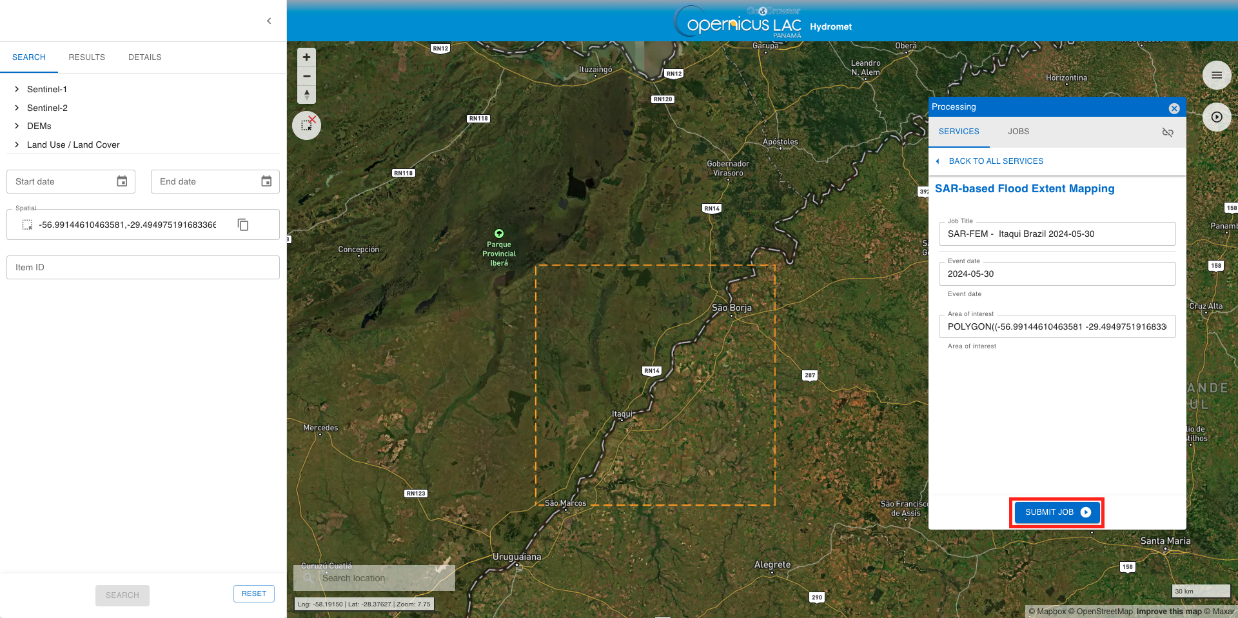1238x618 pixels.
Task: Open the End date calendar picker
Action: [266, 181]
